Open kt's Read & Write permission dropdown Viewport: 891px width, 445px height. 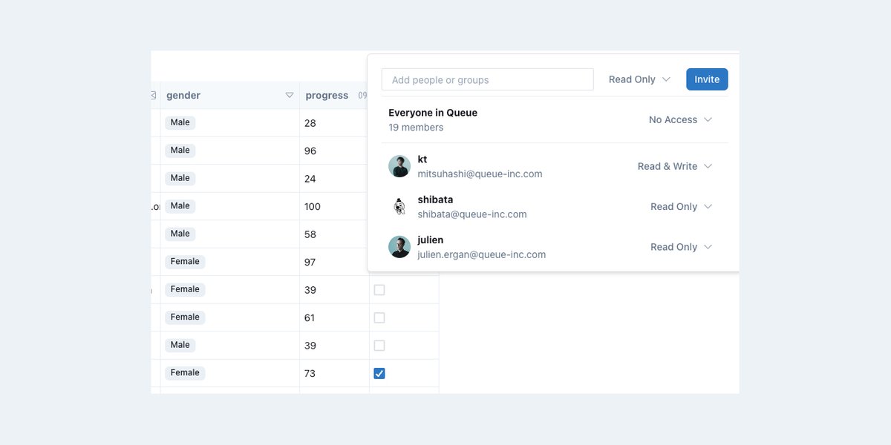click(674, 167)
